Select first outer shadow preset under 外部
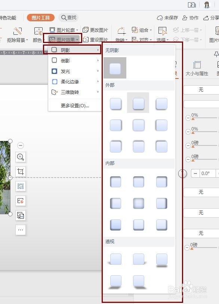 pos(116,104)
